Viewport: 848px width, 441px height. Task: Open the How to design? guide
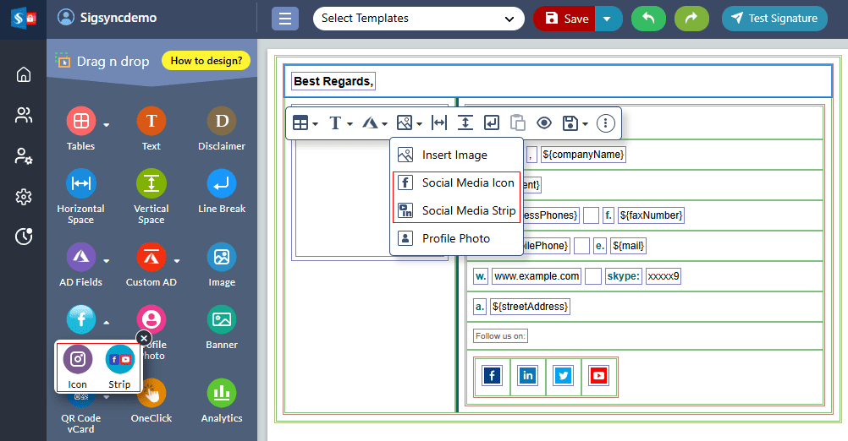[x=206, y=61]
